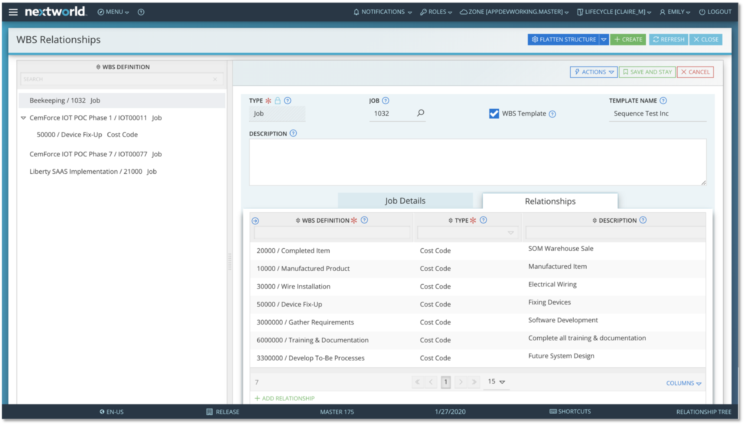The height and width of the screenshot is (424, 744).
Task: Open the Flatten Structure dropdown arrow
Action: (604, 40)
